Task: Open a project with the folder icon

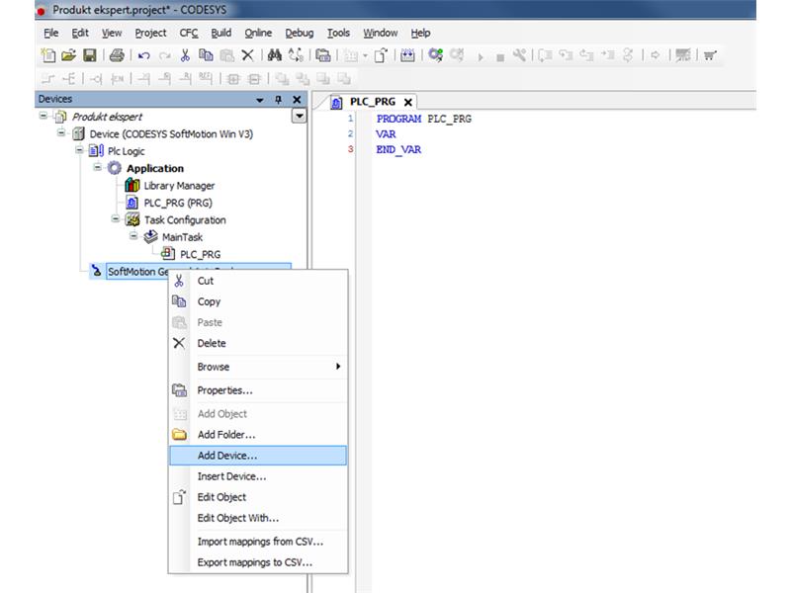Action: [68, 55]
